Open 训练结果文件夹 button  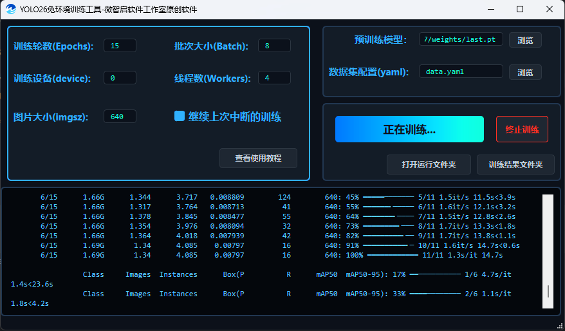(x=515, y=164)
